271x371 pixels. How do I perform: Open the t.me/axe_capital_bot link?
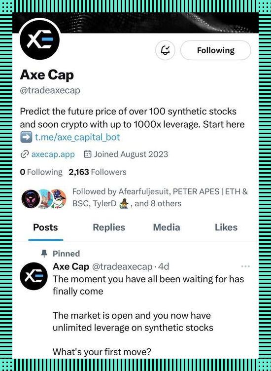(77, 137)
